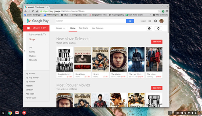The image size is (202, 116).
Task: Switch to the New Releases tab
Action: click(97, 28)
